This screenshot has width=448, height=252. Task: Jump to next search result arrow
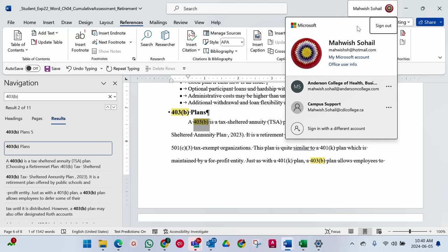click(x=114, y=107)
